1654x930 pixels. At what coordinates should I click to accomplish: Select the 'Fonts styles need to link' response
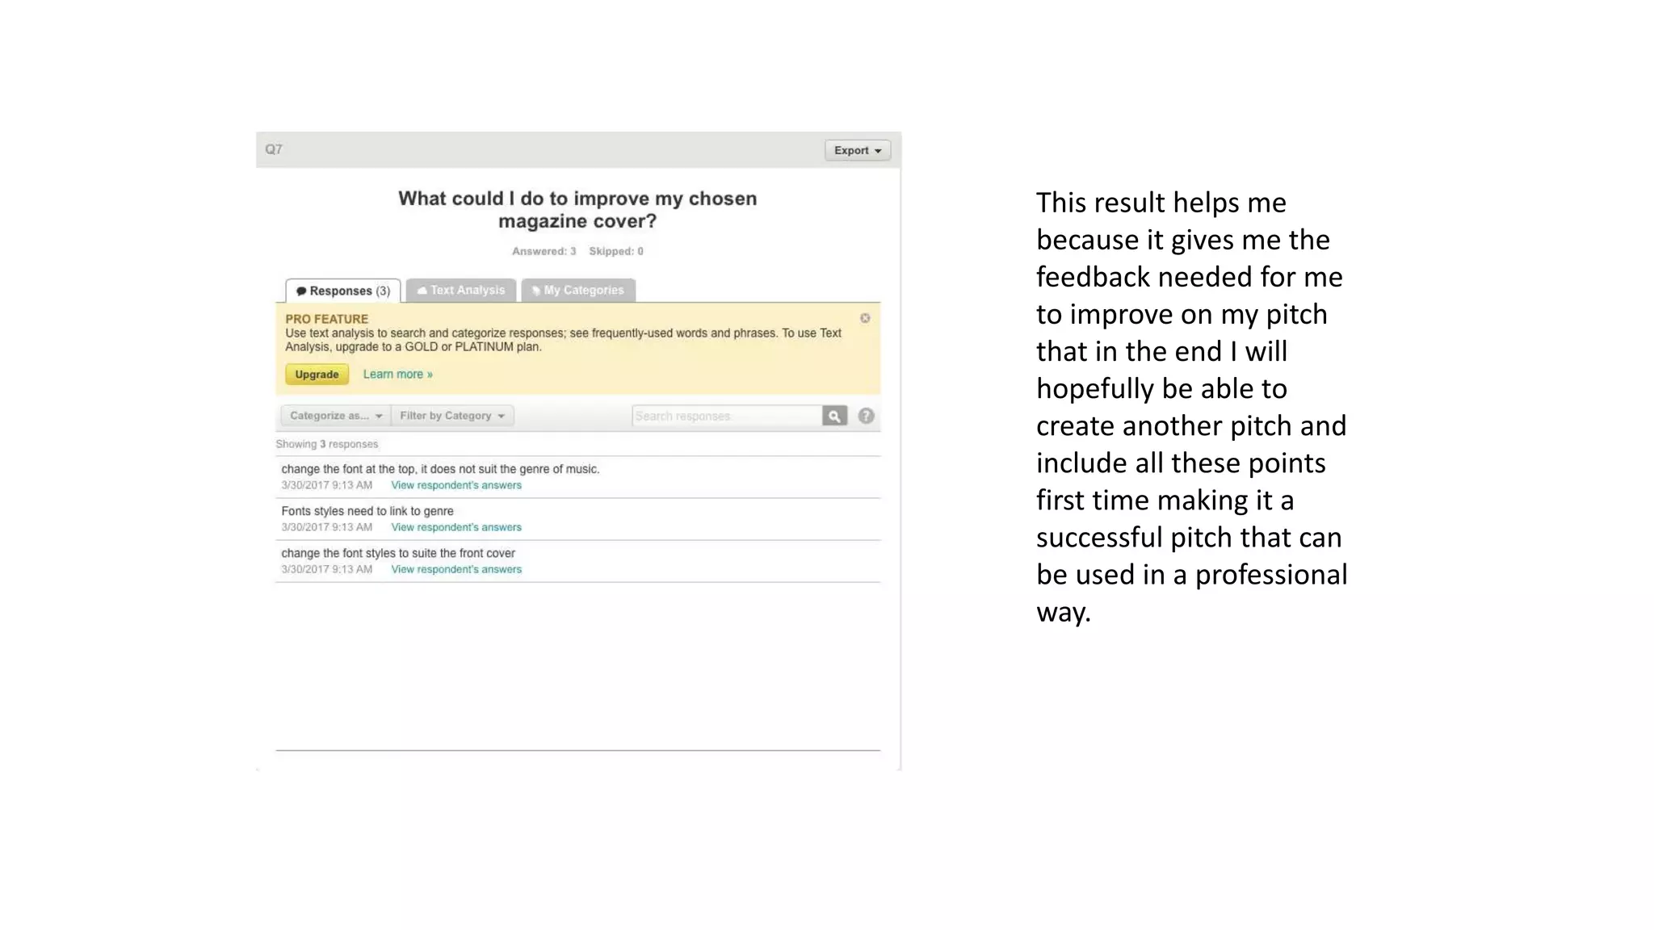(x=367, y=511)
